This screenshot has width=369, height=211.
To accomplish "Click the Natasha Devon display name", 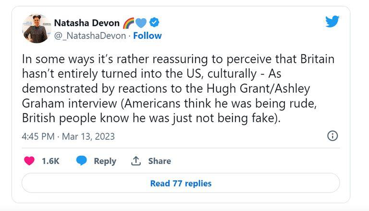I will click(86, 23).
